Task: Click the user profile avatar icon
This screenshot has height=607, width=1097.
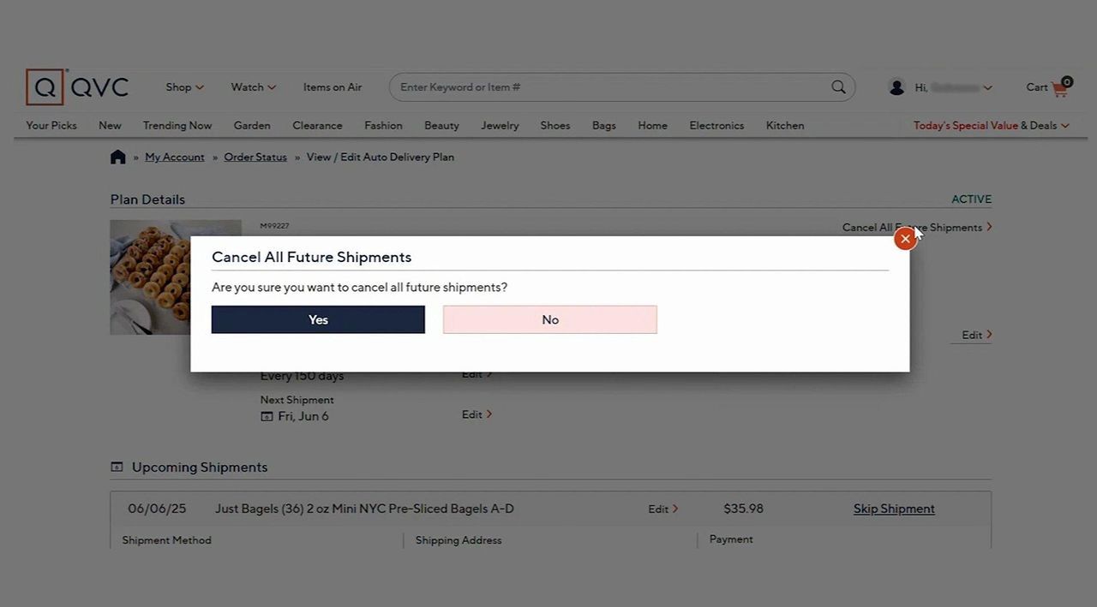Action: [x=896, y=86]
